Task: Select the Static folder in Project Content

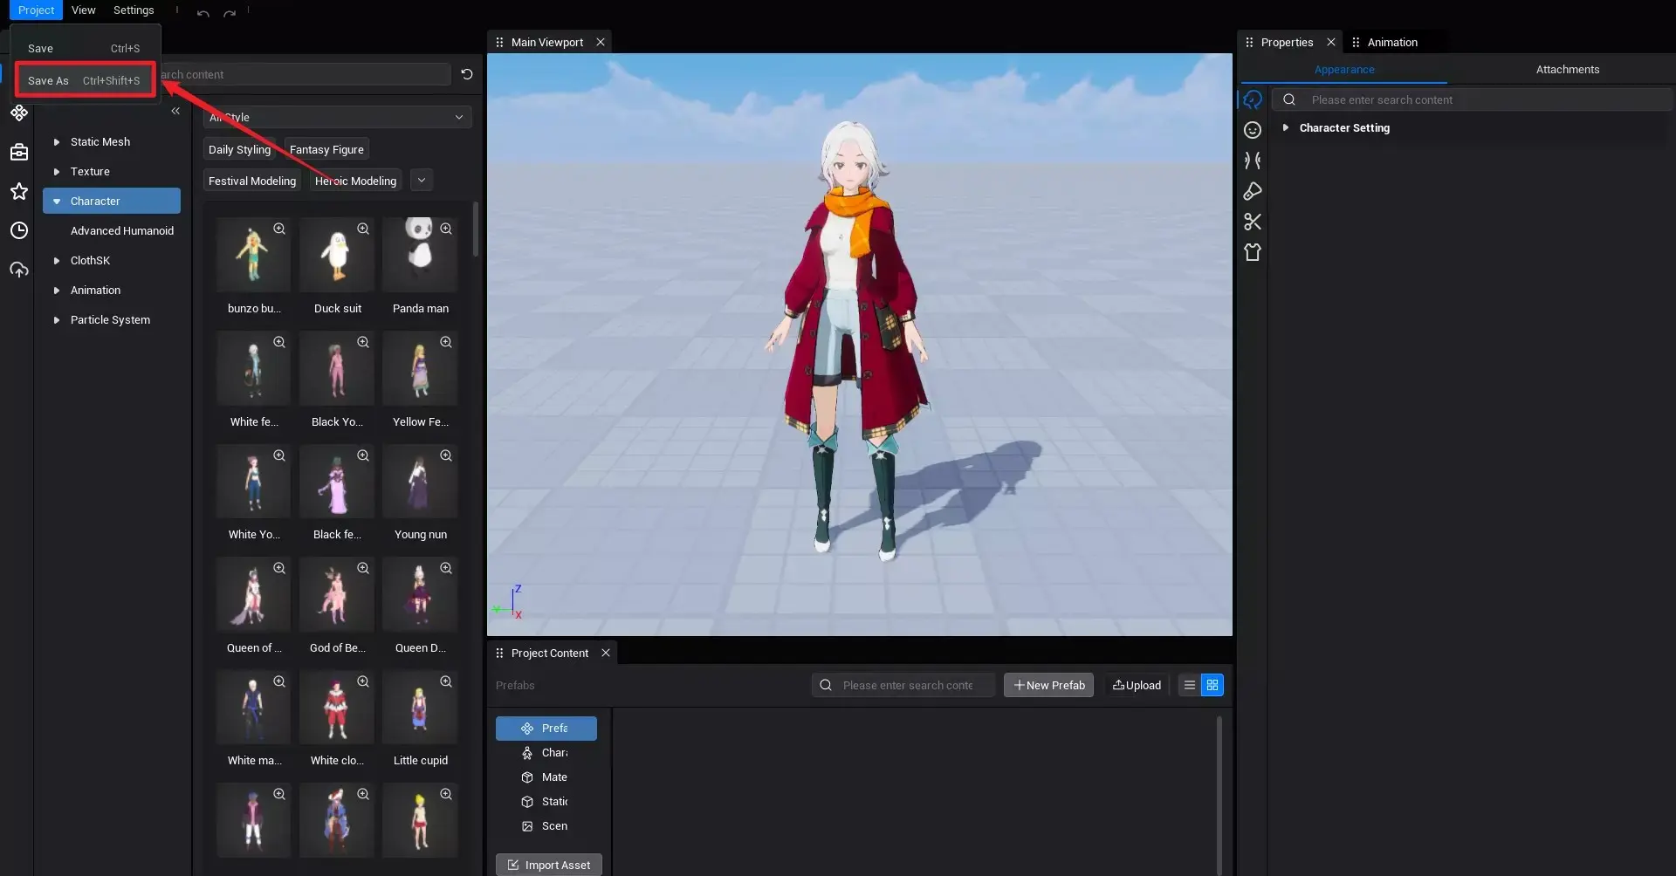Action: (546, 802)
